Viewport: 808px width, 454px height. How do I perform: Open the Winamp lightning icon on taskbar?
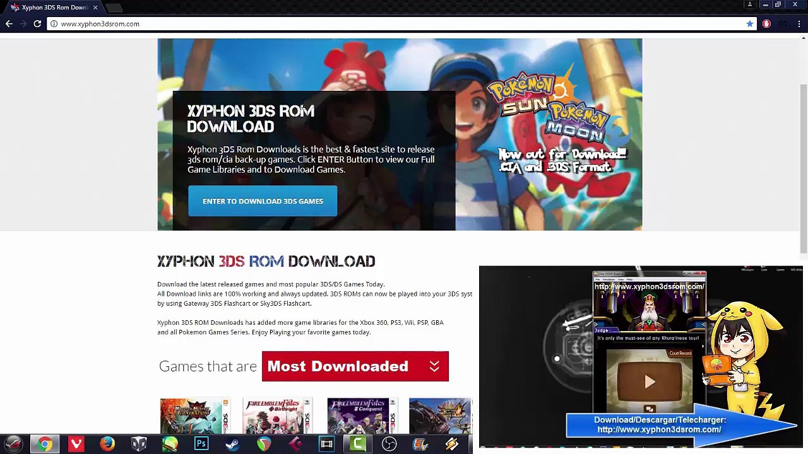click(451, 445)
